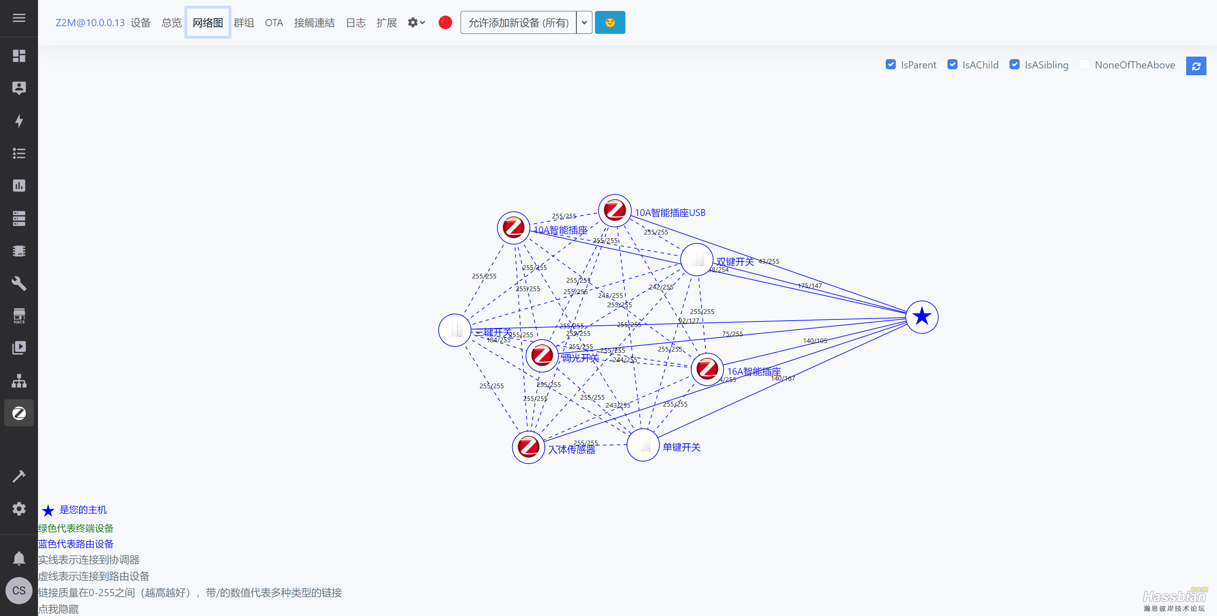Screen dimensions: 1217x616
Task: Open the server storage sidebar icon
Action: coord(19,218)
